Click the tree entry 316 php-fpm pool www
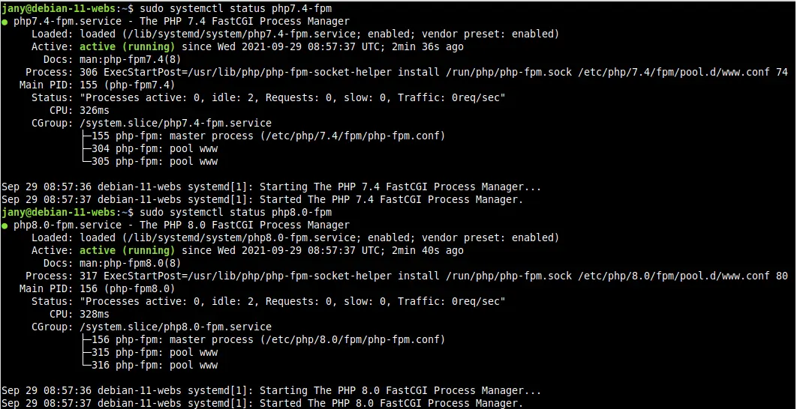Image resolution: width=797 pixels, height=409 pixels. (149, 365)
